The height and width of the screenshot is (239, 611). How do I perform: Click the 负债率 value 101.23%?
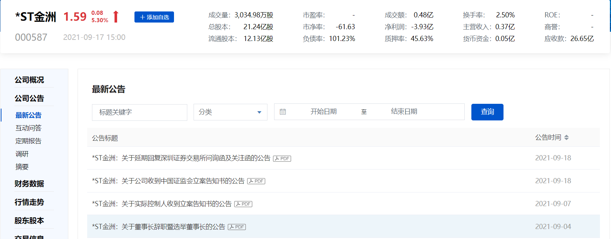(x=342, y=39)
